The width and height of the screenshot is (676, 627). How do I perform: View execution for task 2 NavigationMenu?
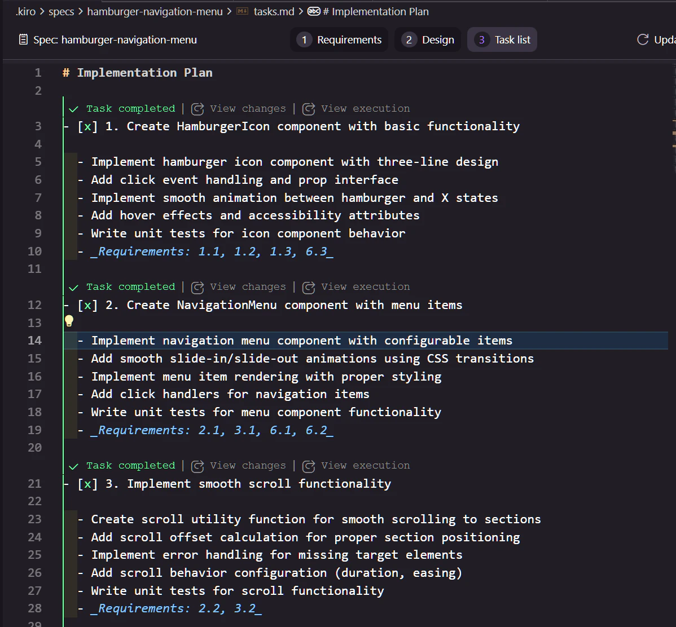366,287
